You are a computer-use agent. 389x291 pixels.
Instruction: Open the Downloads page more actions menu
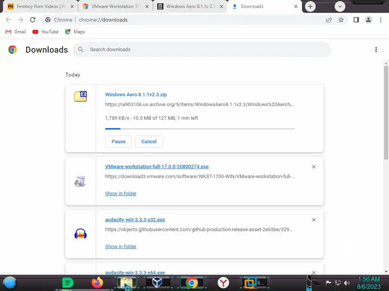coord(376,50)
